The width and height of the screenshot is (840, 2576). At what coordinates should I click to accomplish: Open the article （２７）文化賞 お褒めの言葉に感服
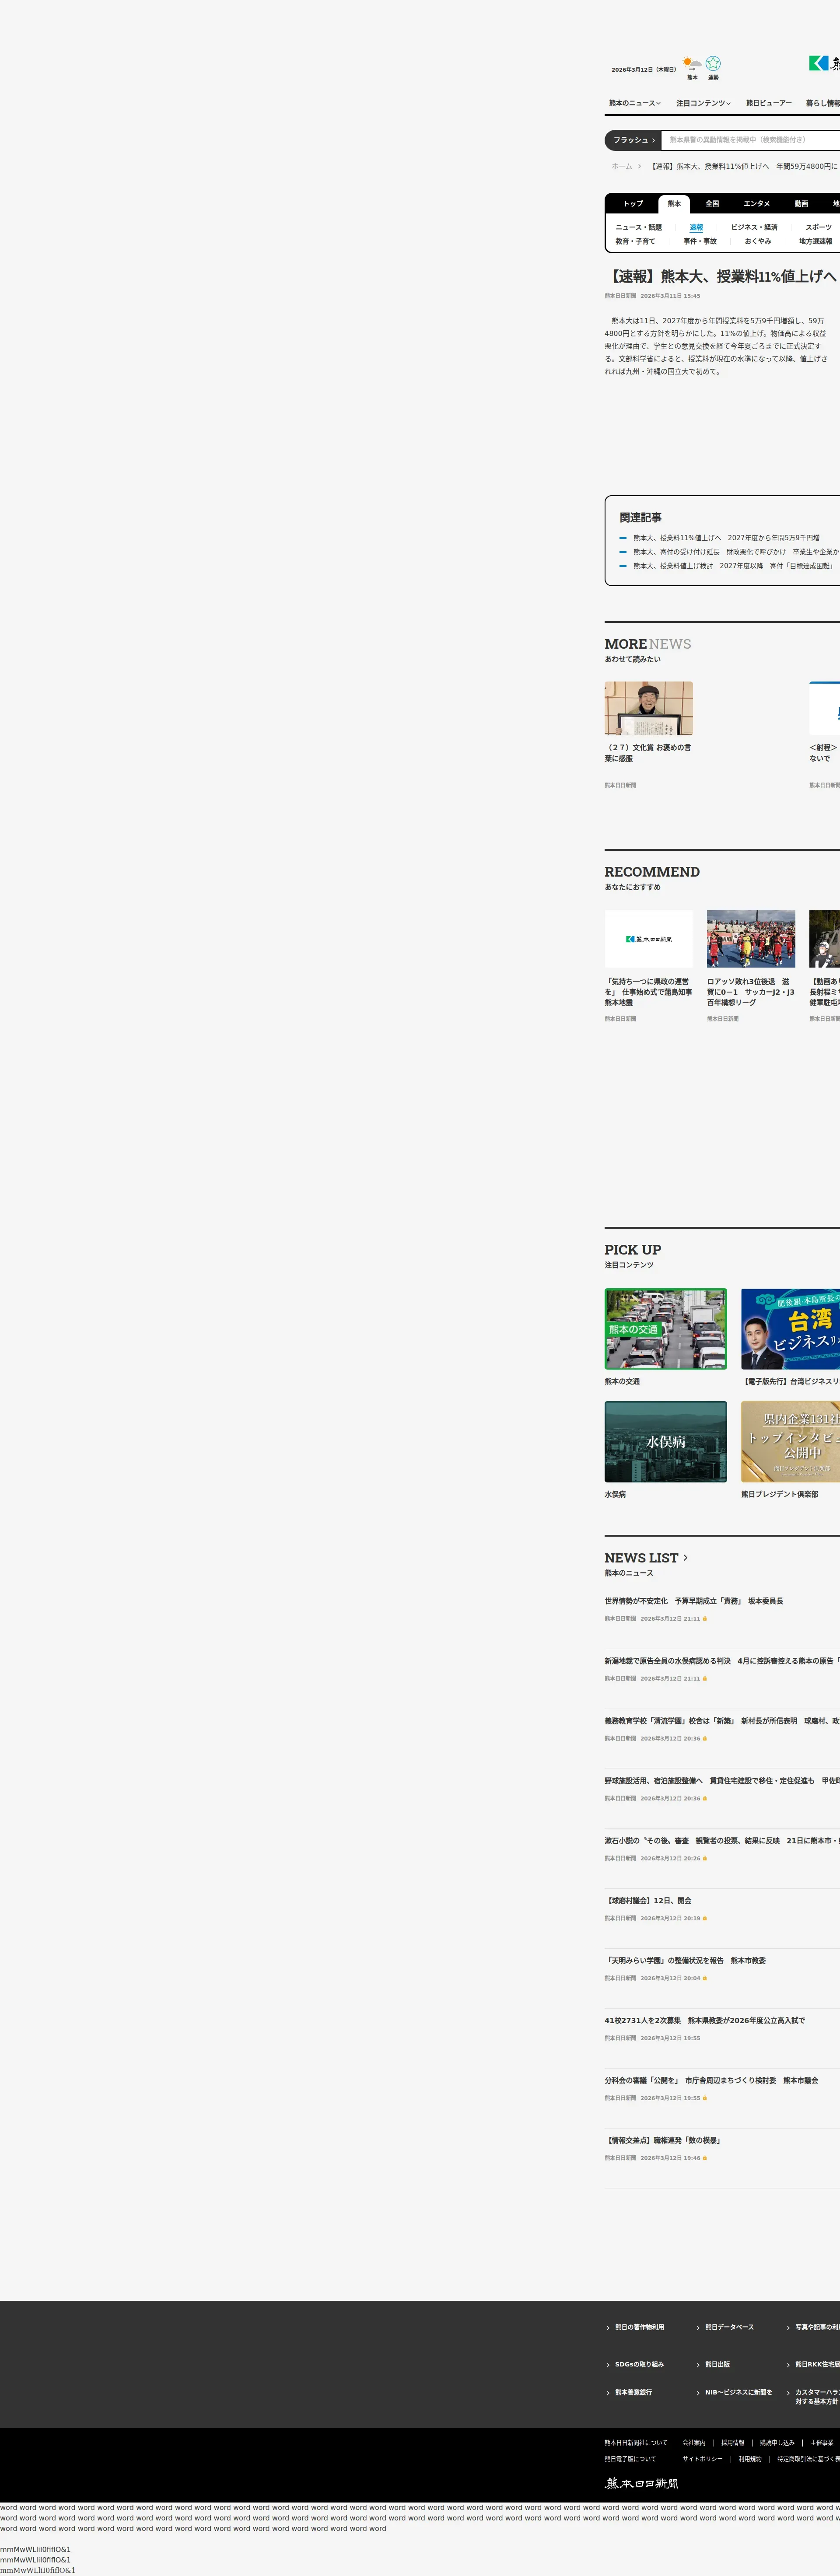tap(648, 753)
